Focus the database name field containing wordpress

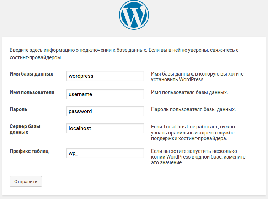pyautogui.click(x=105, y=76)
